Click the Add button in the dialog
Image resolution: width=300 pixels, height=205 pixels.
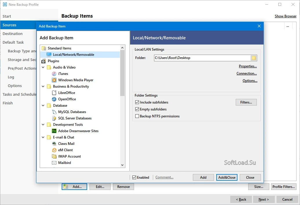click(x=203, y=177)
